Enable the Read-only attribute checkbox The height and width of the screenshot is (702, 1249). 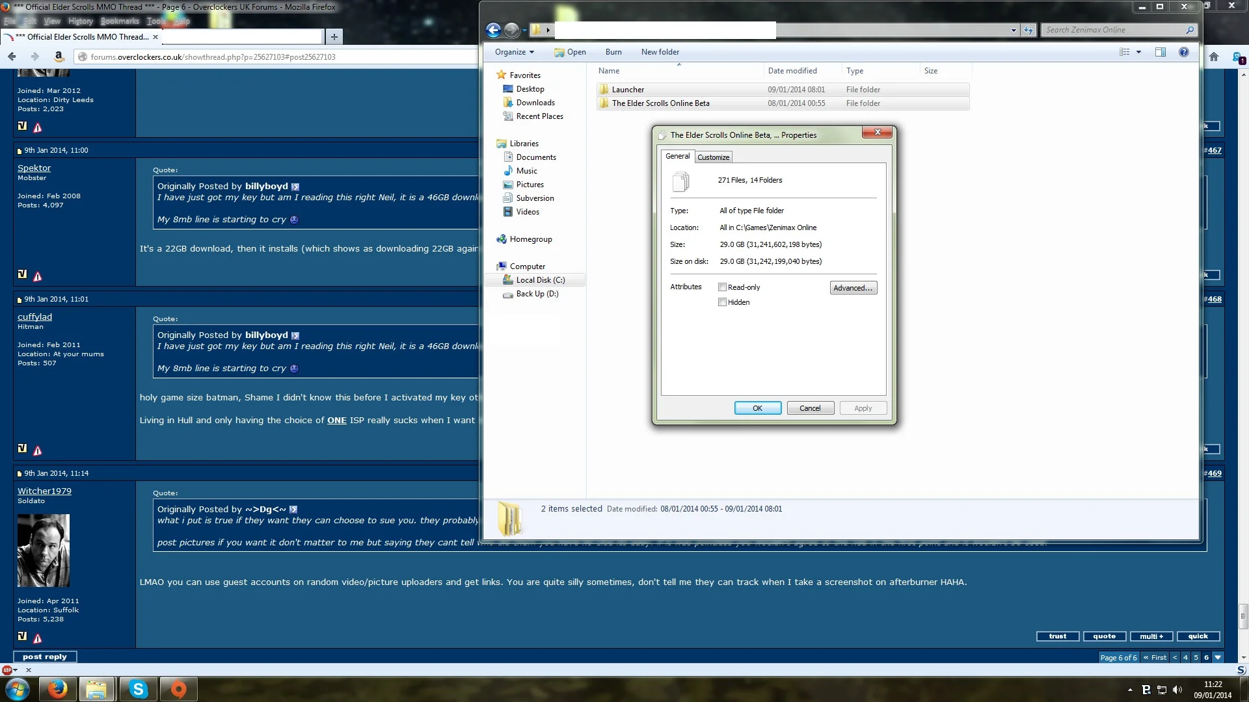[x=722, y=287]
